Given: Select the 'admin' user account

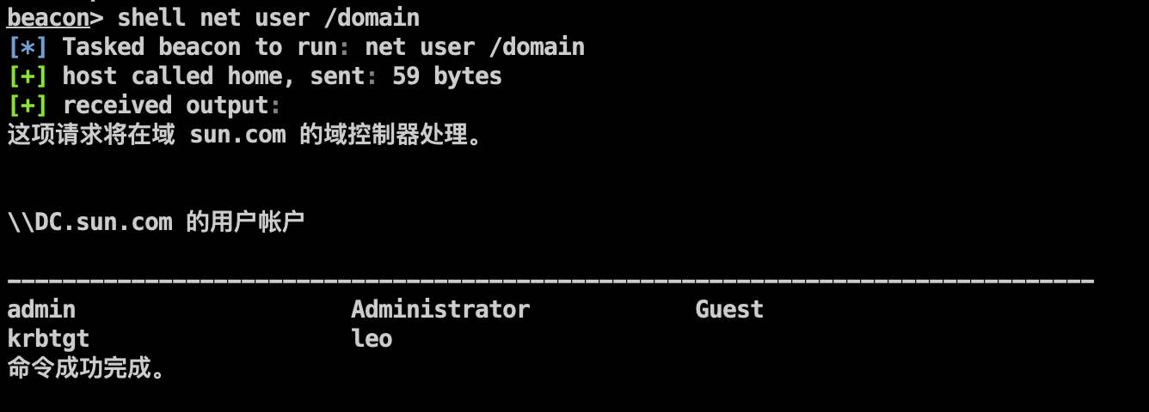Looking at the screenshot, I should [x=41, y=310].
